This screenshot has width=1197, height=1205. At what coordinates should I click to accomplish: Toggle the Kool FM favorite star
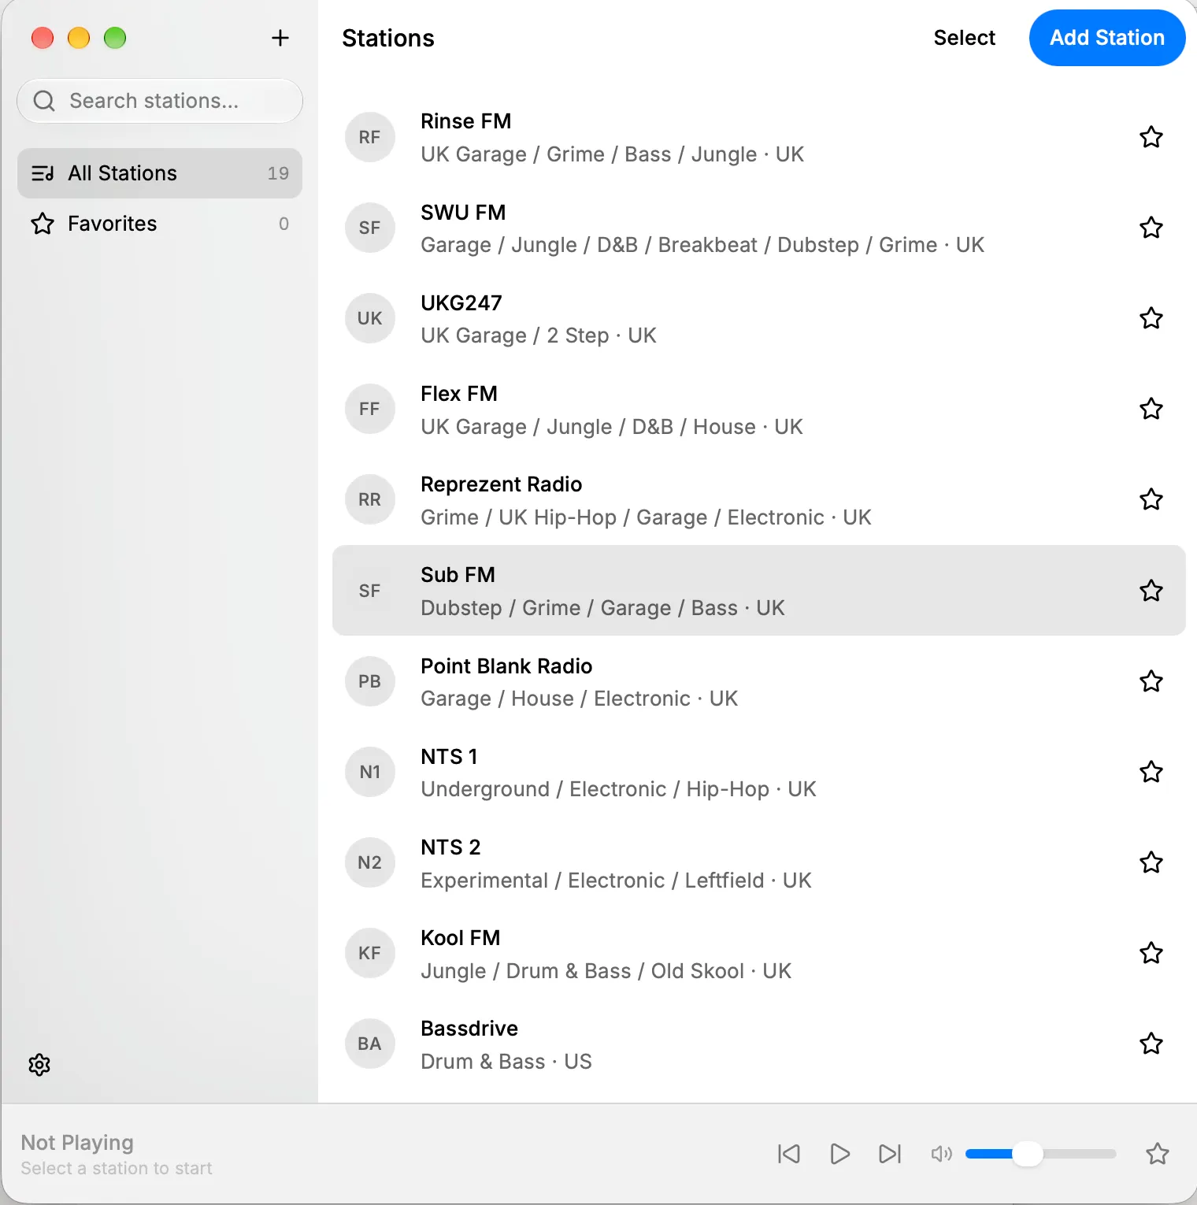1151,953
